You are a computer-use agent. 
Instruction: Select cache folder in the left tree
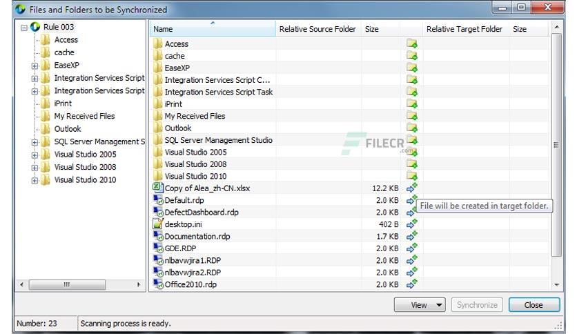tap(64, 52)
